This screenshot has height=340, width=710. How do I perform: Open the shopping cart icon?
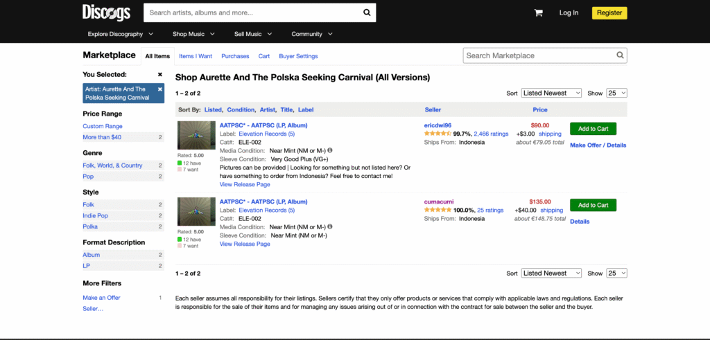click(538, 12)
